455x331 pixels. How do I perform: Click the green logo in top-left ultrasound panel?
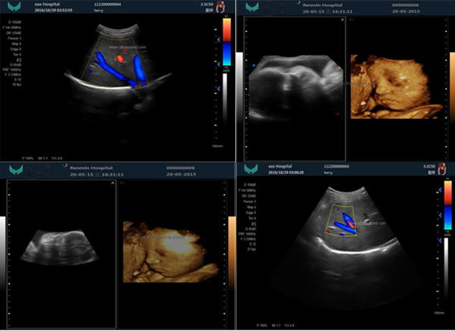pyautogui.click(x=14, y=8)
